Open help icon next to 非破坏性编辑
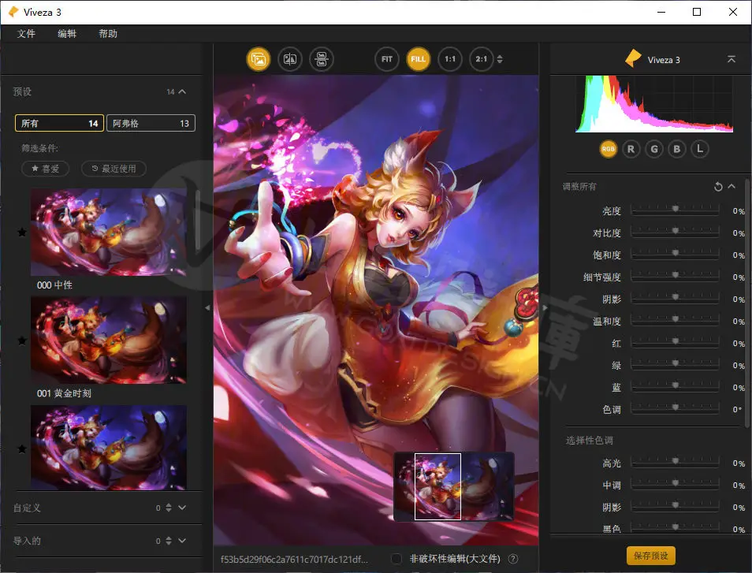Viewport: 752px width, 573px height. 512,559
